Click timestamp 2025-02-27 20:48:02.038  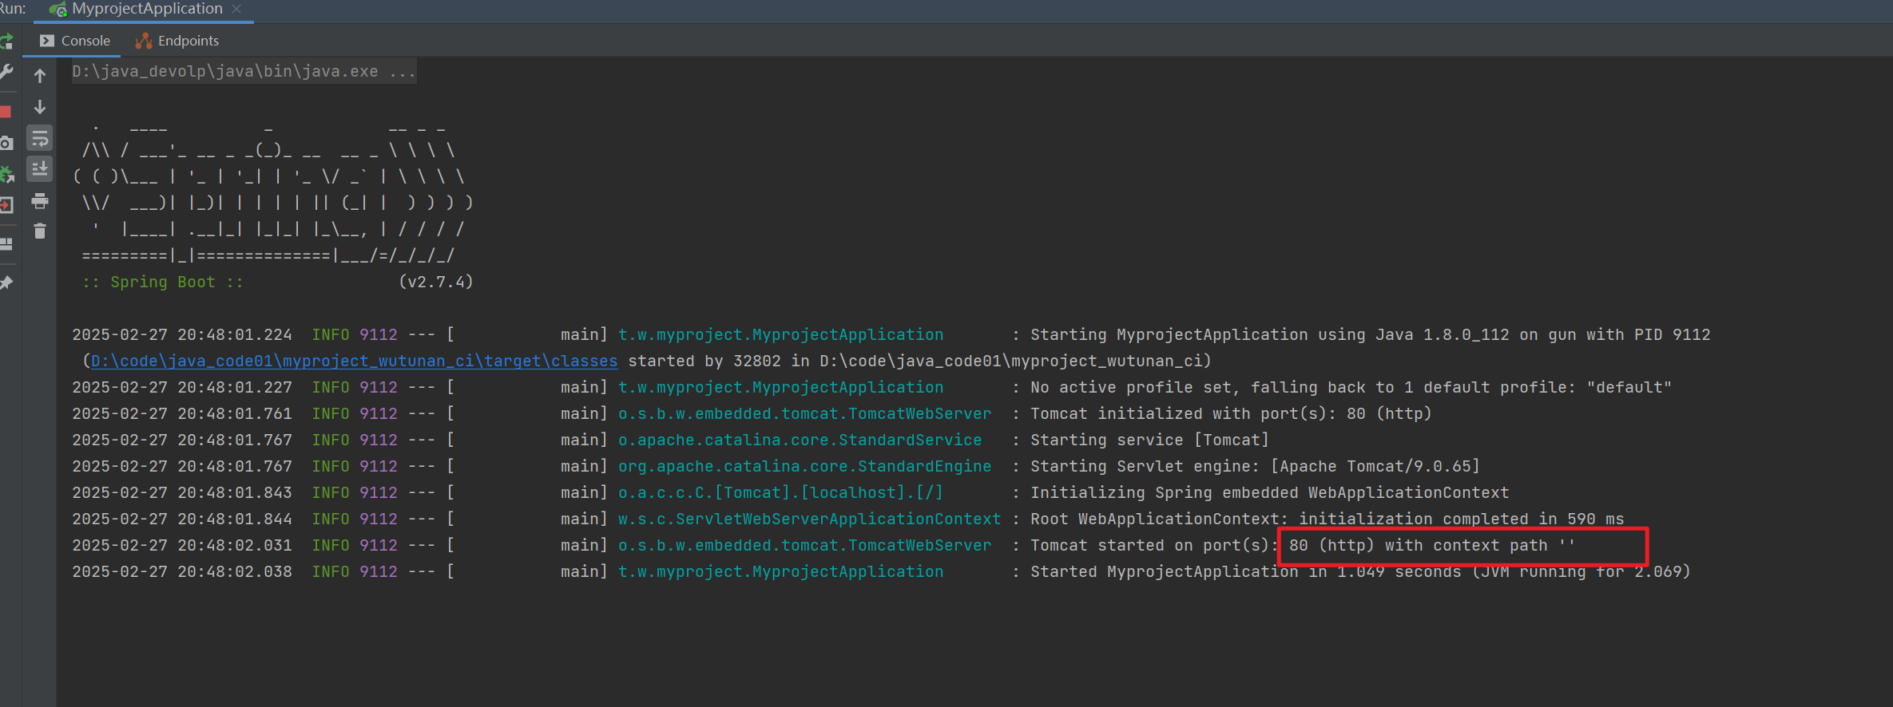coord(182,571)
